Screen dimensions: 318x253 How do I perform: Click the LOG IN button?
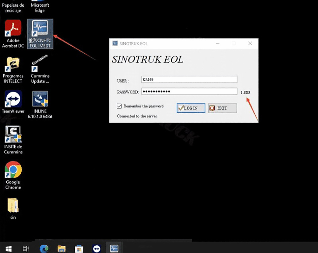coord(191,108)
